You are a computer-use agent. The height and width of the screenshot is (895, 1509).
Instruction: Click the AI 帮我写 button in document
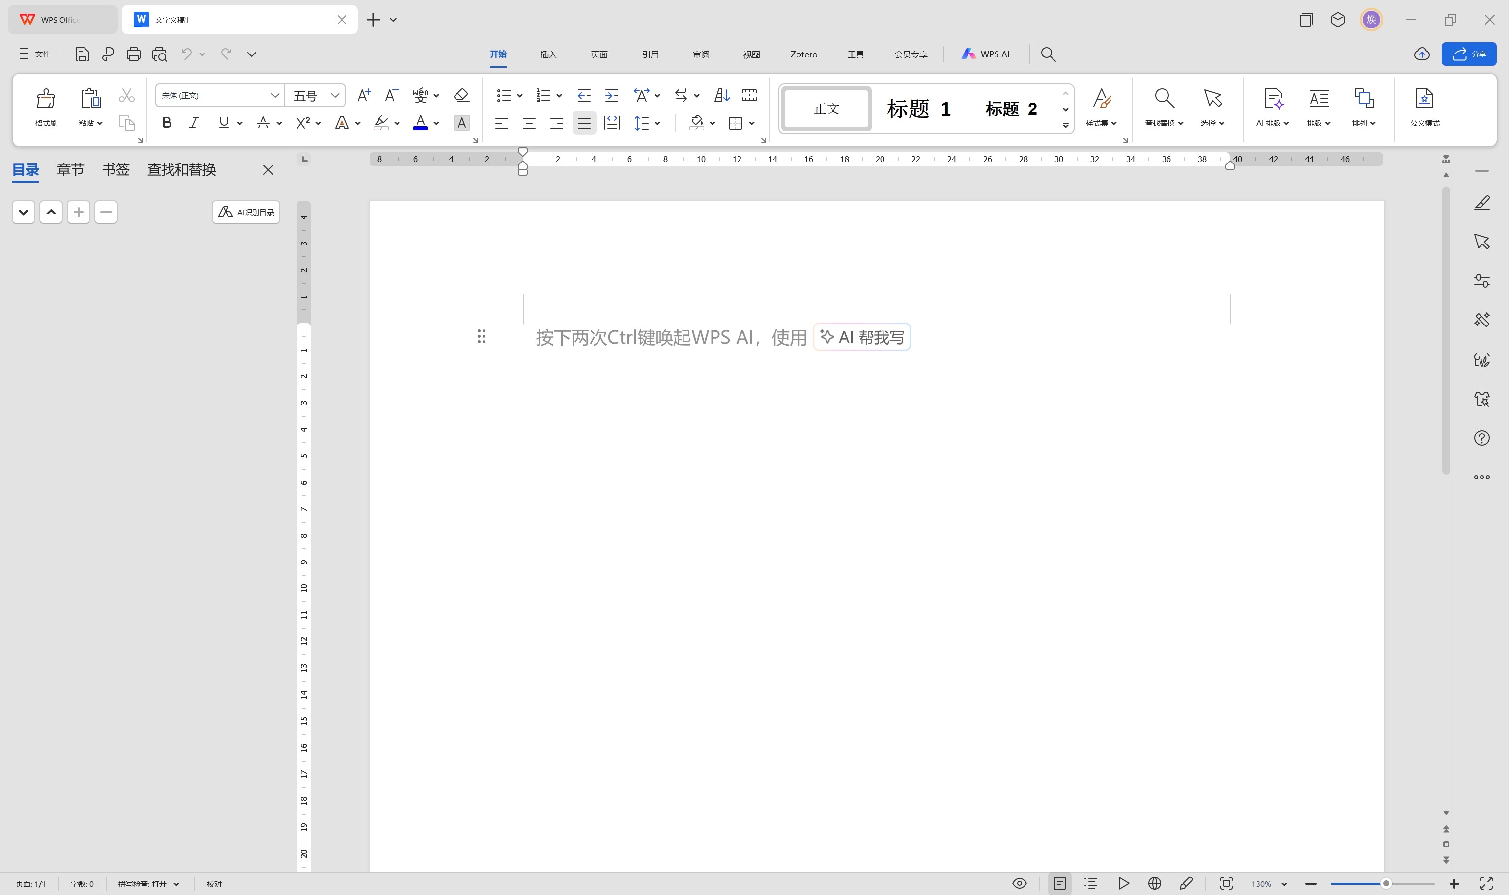(862, 337)
